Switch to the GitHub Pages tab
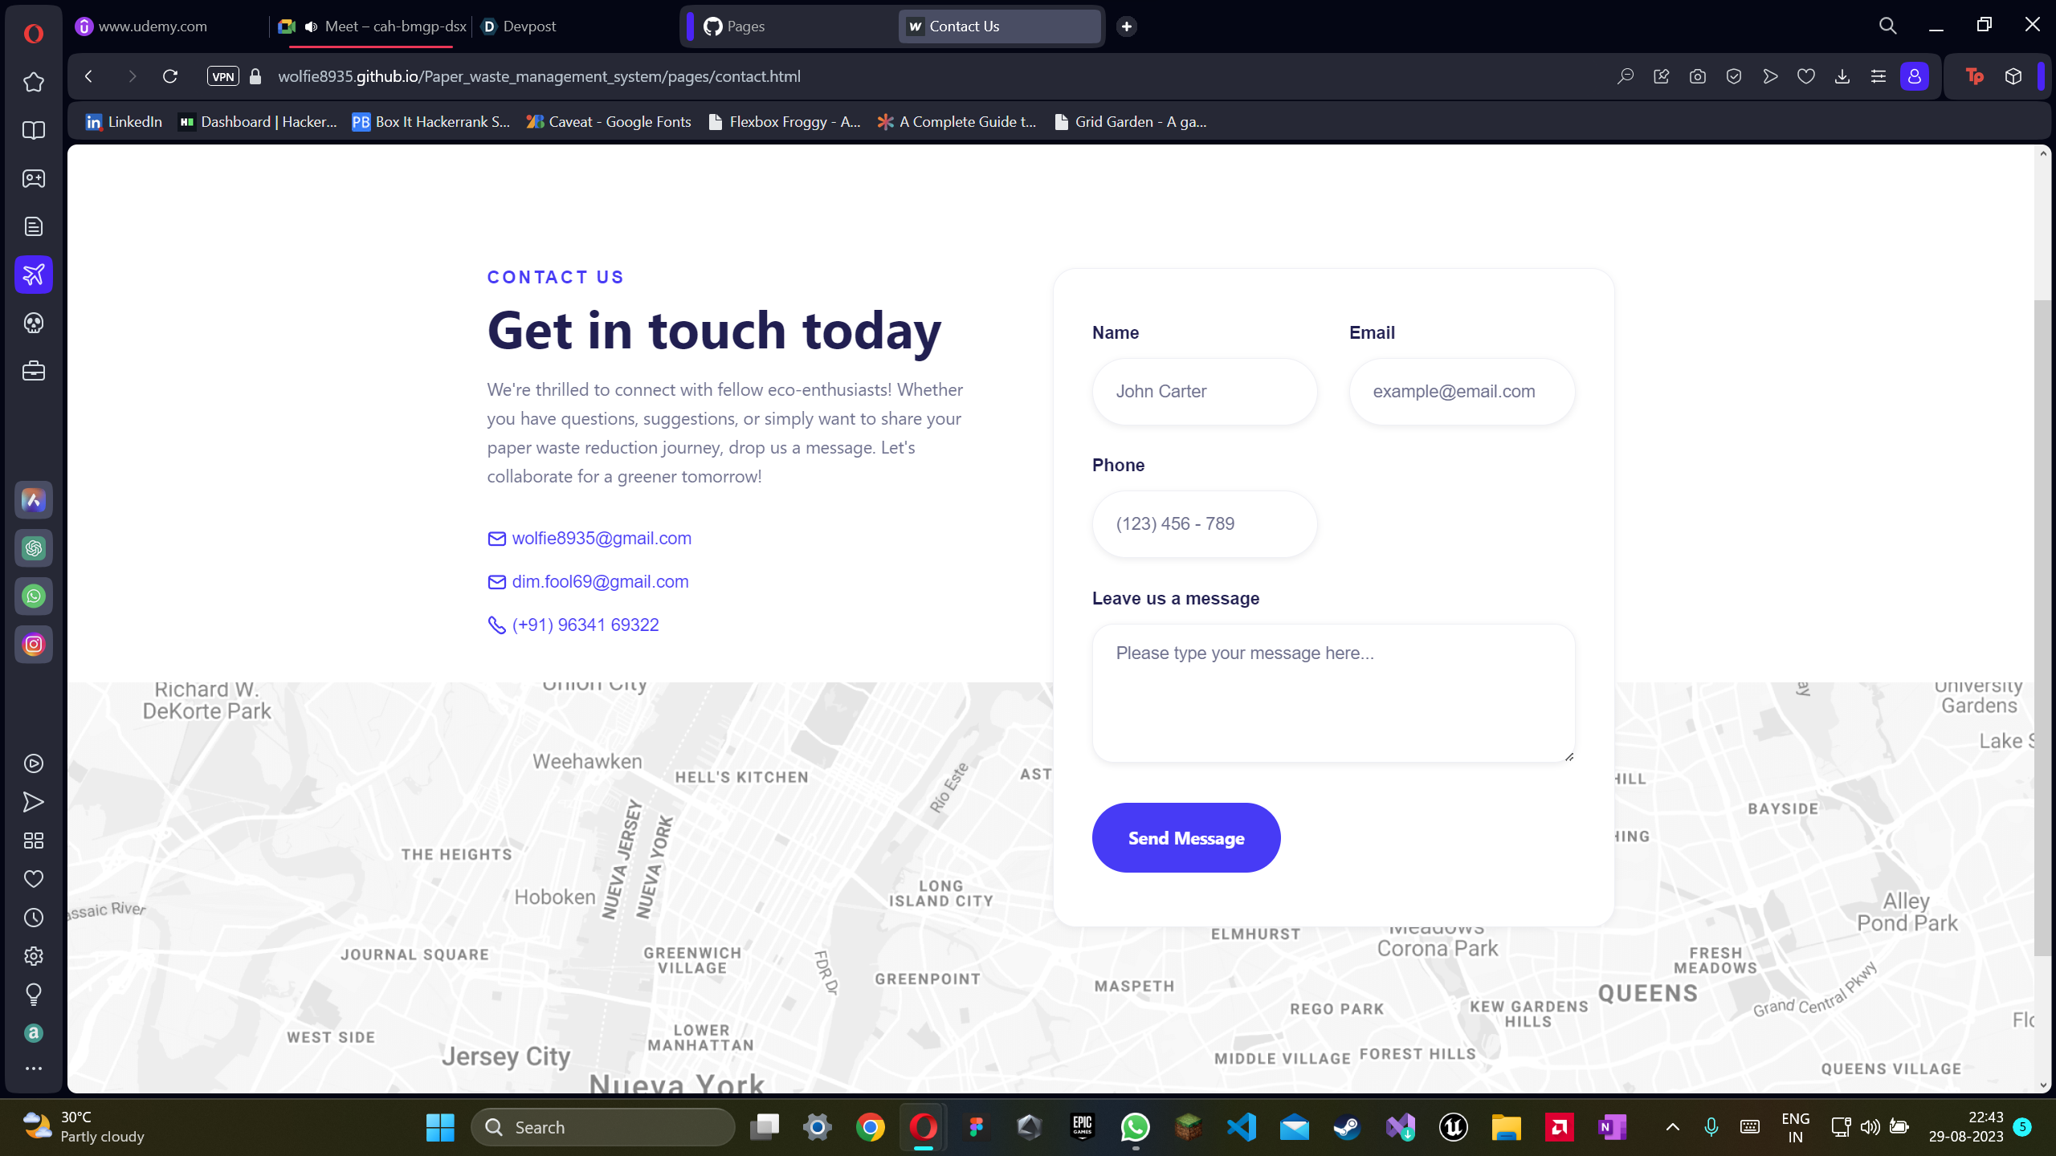This screenshot has height=1156, width=2056. click(x=744, y=26)
